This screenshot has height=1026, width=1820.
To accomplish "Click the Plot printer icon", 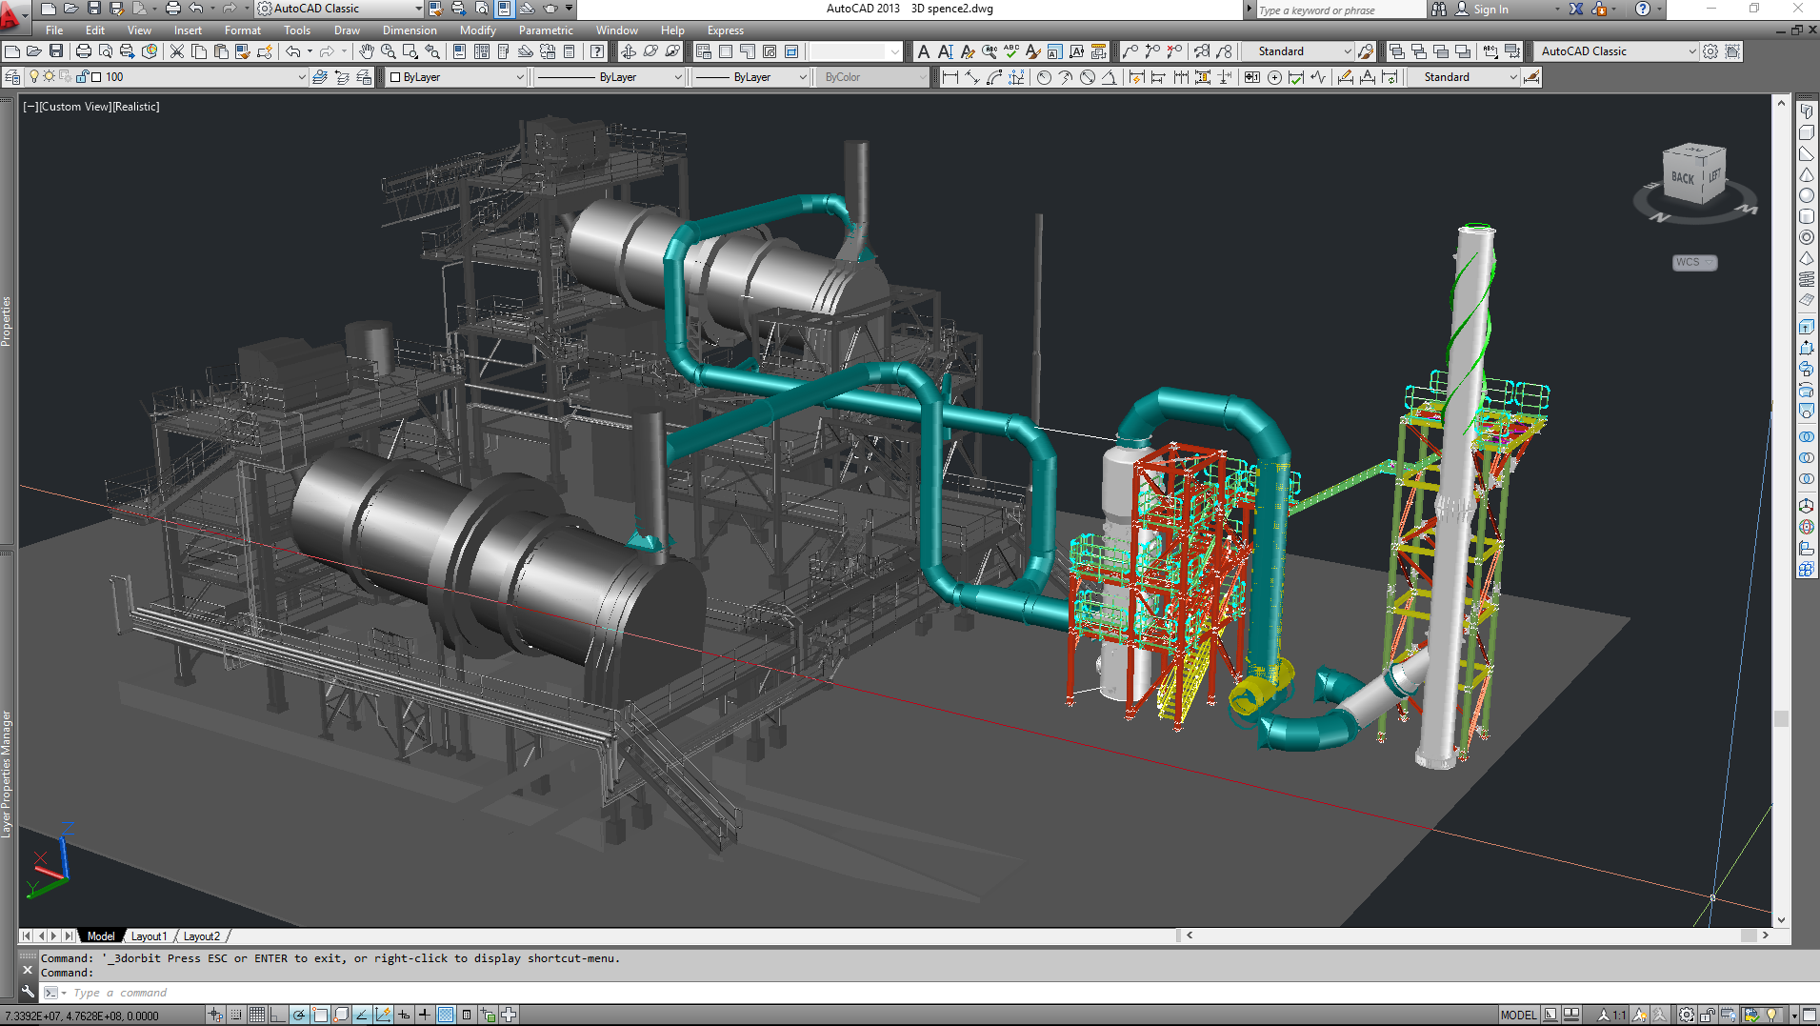I will click(x=84, y=51).
